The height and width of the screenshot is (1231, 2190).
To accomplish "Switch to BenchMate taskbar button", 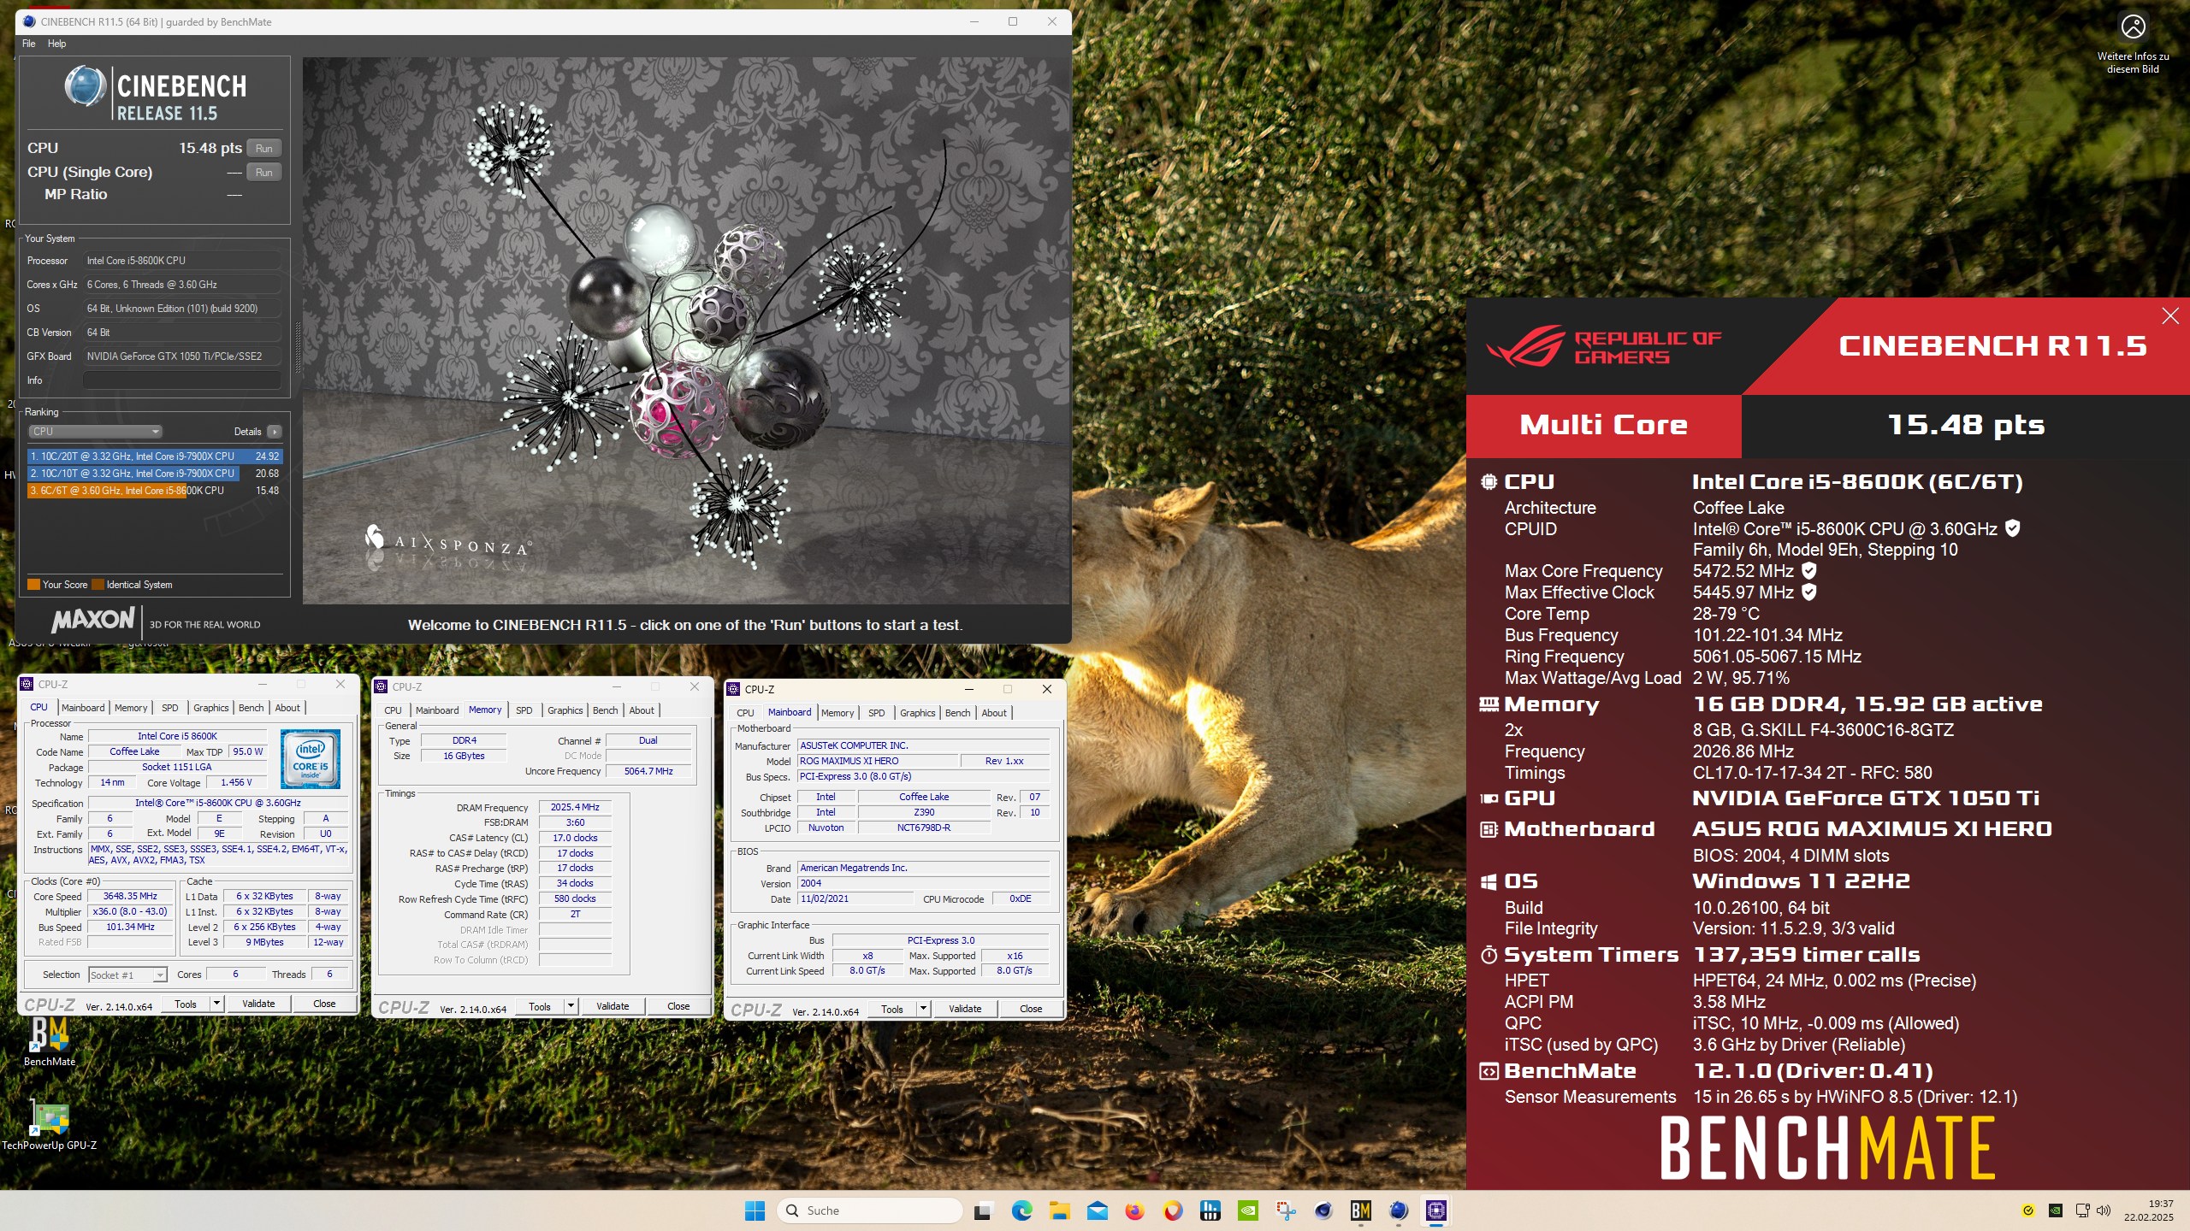I will point(1361,1210).
